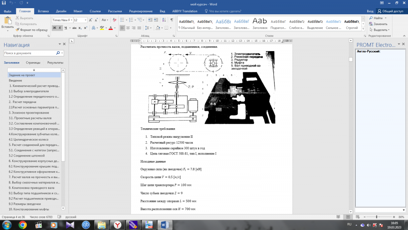Image resolution: width=408 pixels, height=230 pixels.
Task: Click the sort (А-Я) icon
Action: tap(163, 20)
